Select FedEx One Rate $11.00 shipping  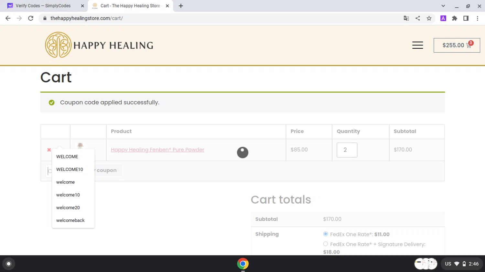325,234
